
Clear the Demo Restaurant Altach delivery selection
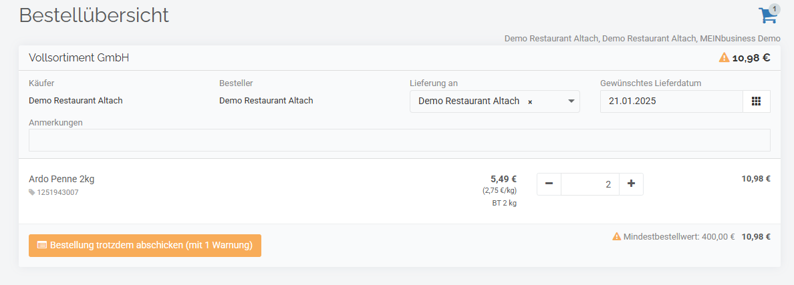530,101
